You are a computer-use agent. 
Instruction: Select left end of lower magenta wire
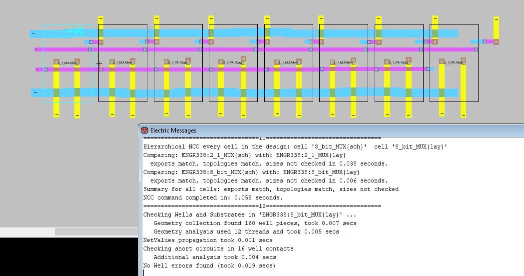[x=38, y=69]
